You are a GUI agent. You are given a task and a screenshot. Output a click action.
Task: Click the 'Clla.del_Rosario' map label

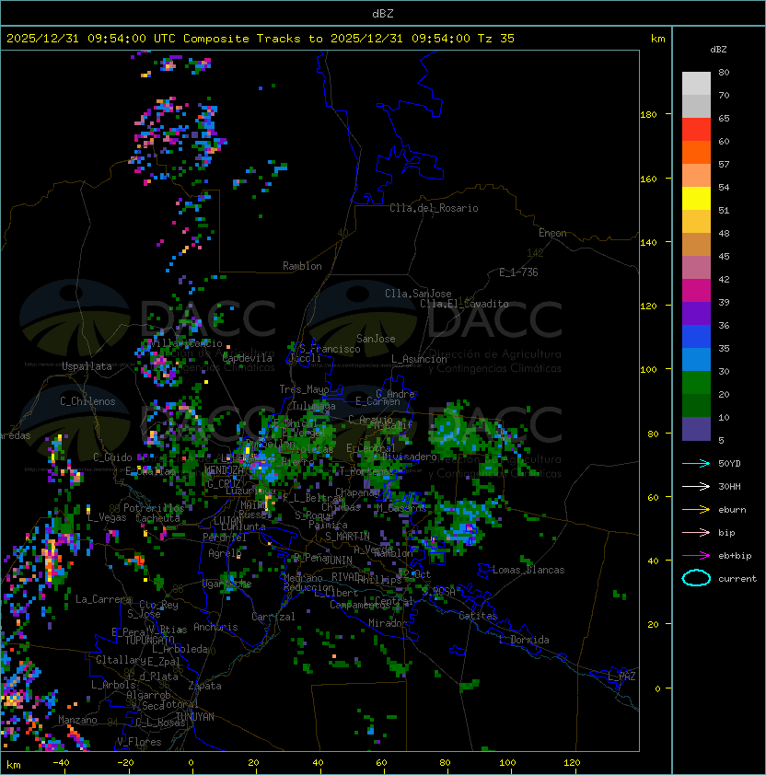pos(434,208)
